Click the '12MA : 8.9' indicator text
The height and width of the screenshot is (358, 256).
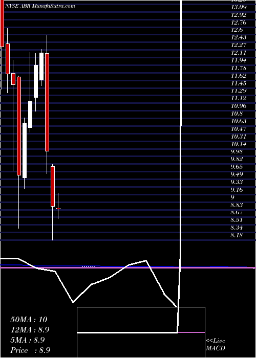[x=30, y=330]
